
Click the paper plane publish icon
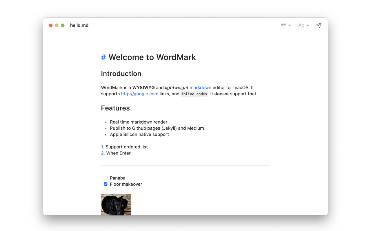click(319, 25)
